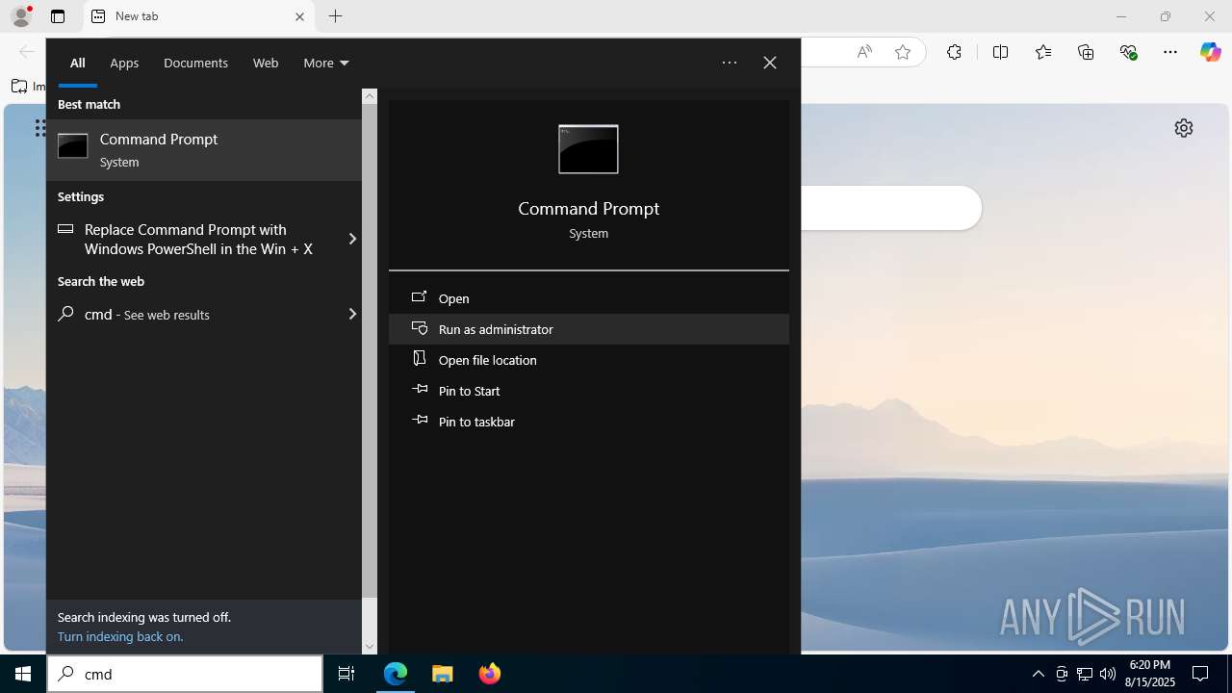This screenshot has width=1232, height=693.
Task: Click the Pin to taskbar pin icon
Action: (x=419, y=421)
